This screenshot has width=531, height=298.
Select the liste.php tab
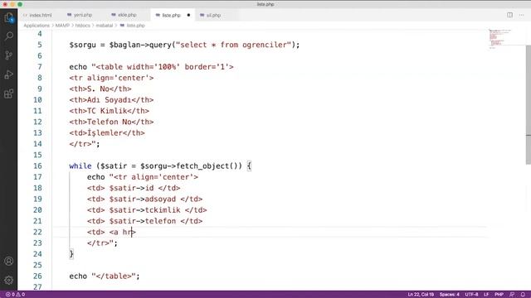172,15
